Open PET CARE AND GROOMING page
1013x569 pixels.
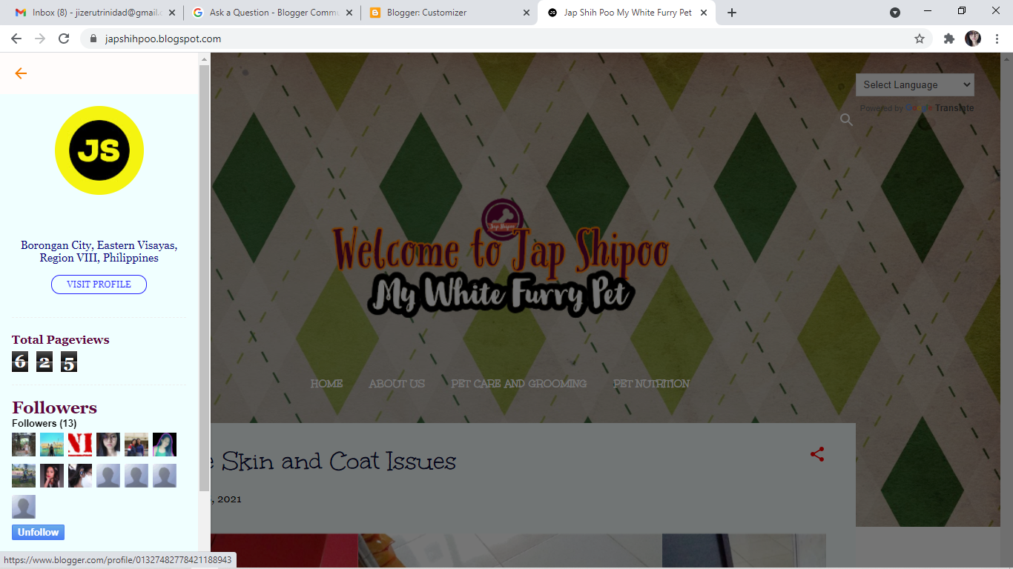point(519,384)
